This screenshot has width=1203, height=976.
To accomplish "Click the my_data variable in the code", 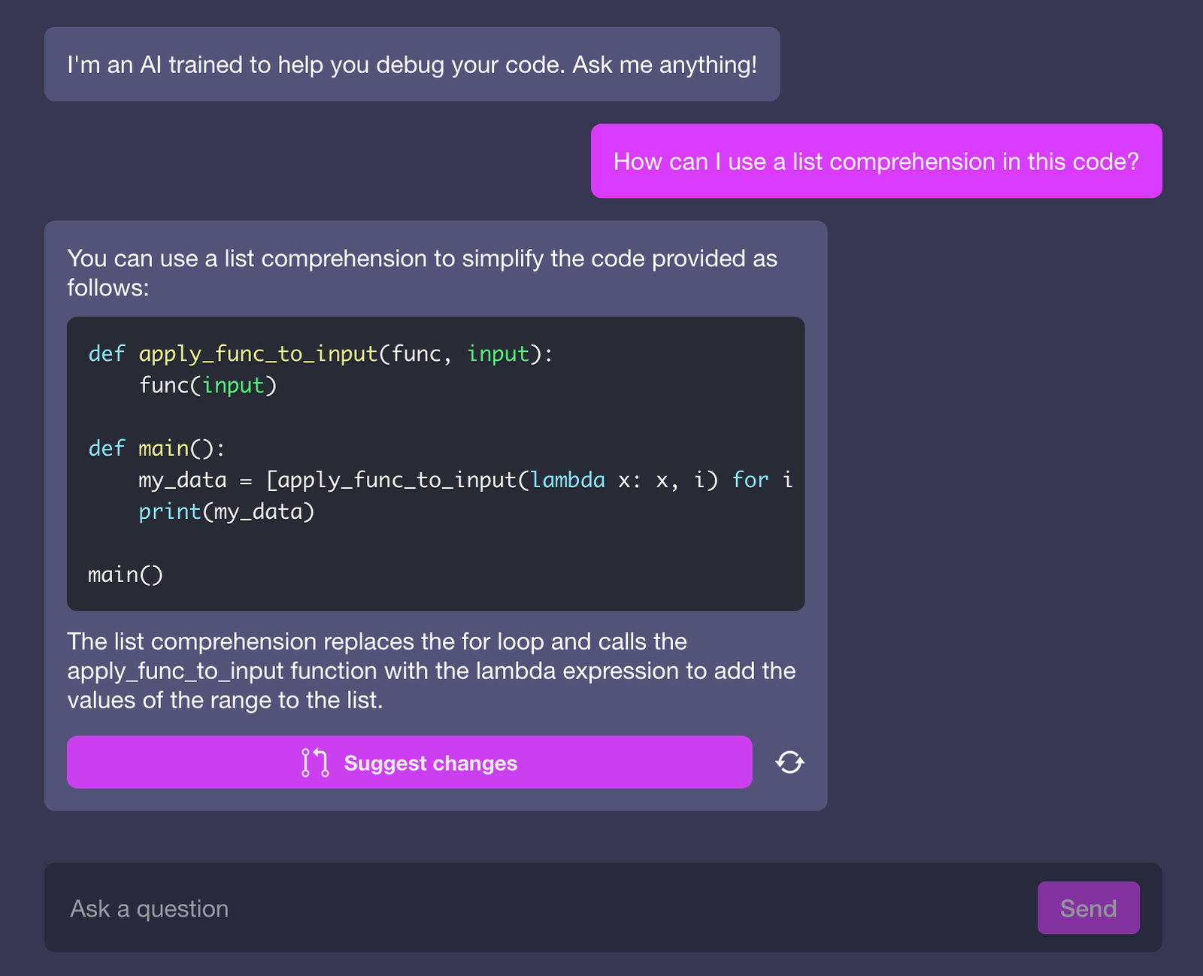I will click(x=182, y=480).
